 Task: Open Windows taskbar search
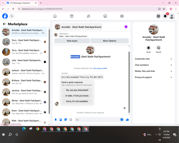(10, 134)
